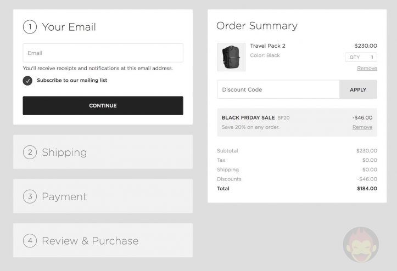Open the Travel Pack 2 backpack thumbnail

point(231,57)
